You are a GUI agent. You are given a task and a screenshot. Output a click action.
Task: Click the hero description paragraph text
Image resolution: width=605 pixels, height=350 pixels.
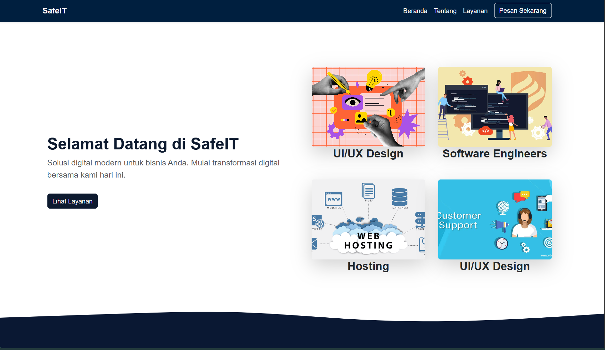click(x=163, y=169)
